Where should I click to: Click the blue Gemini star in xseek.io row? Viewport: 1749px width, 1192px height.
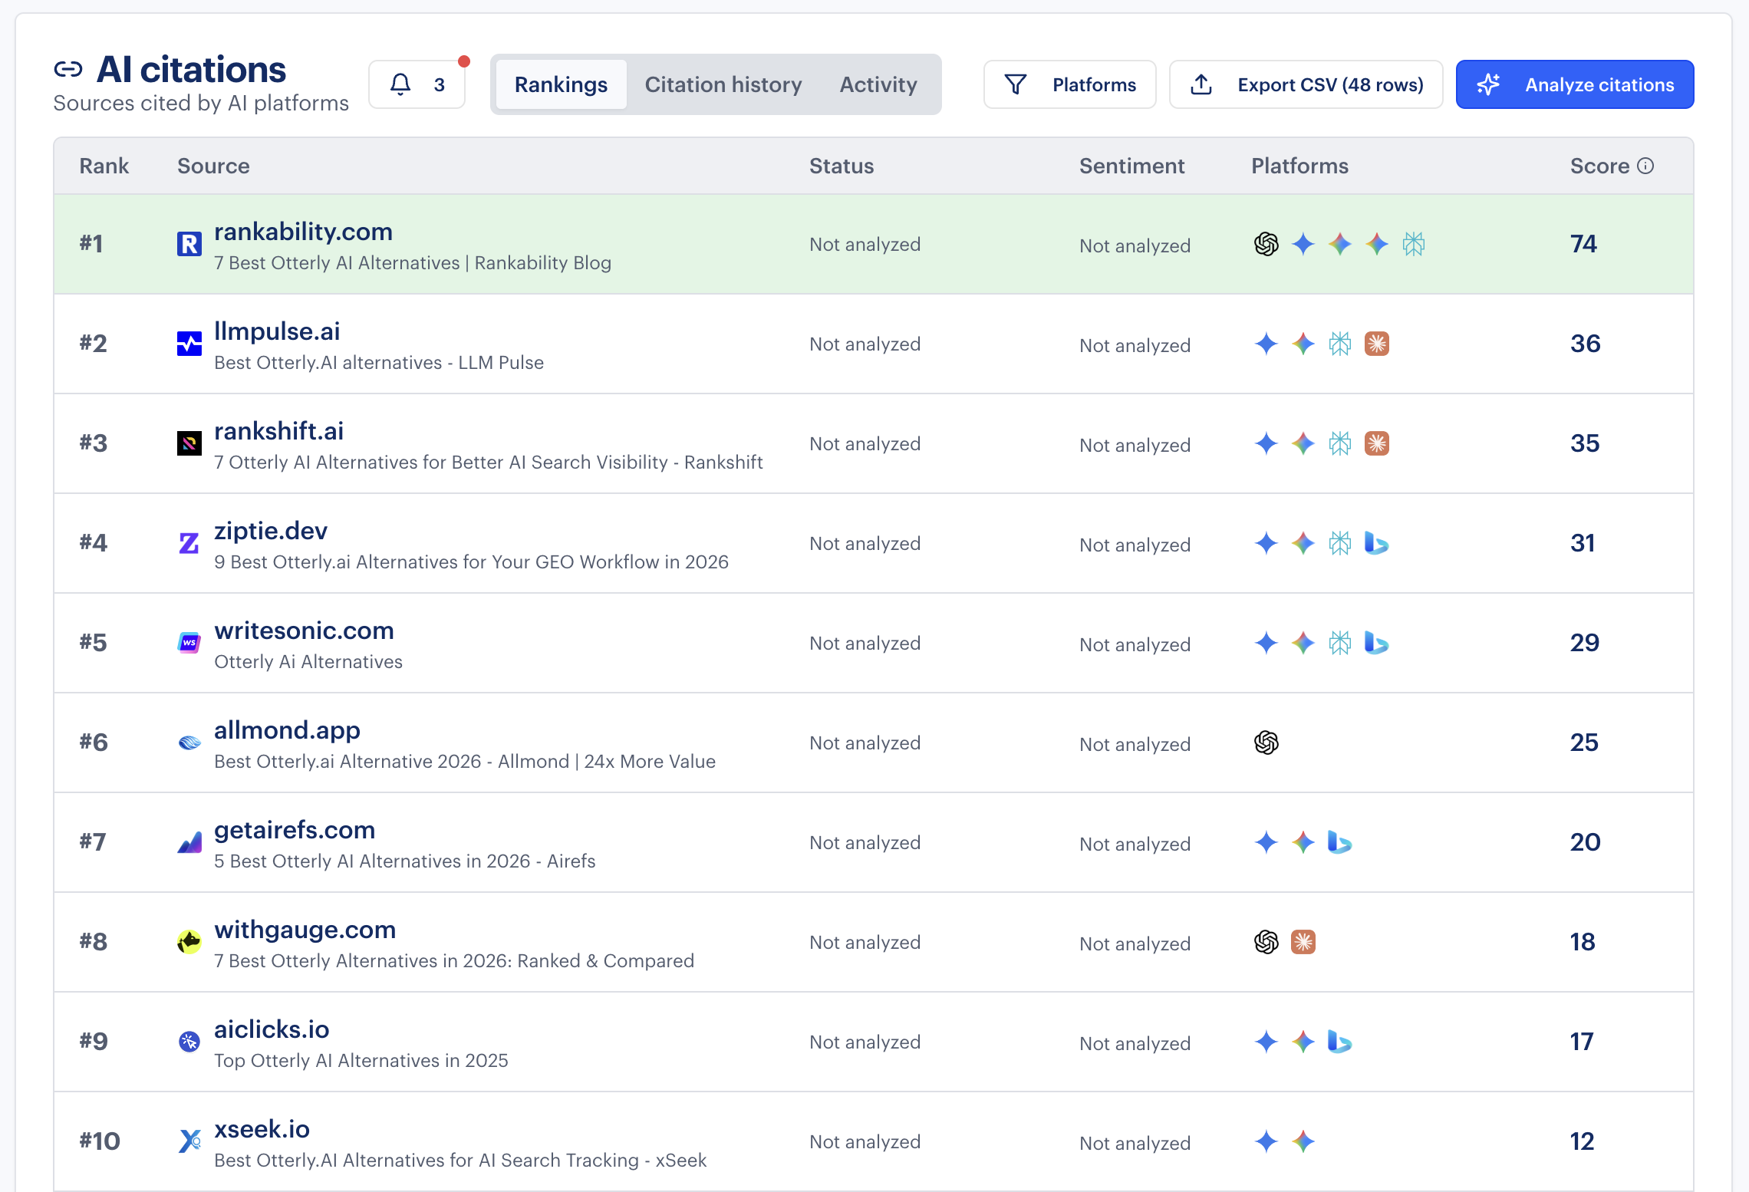1266,1141
